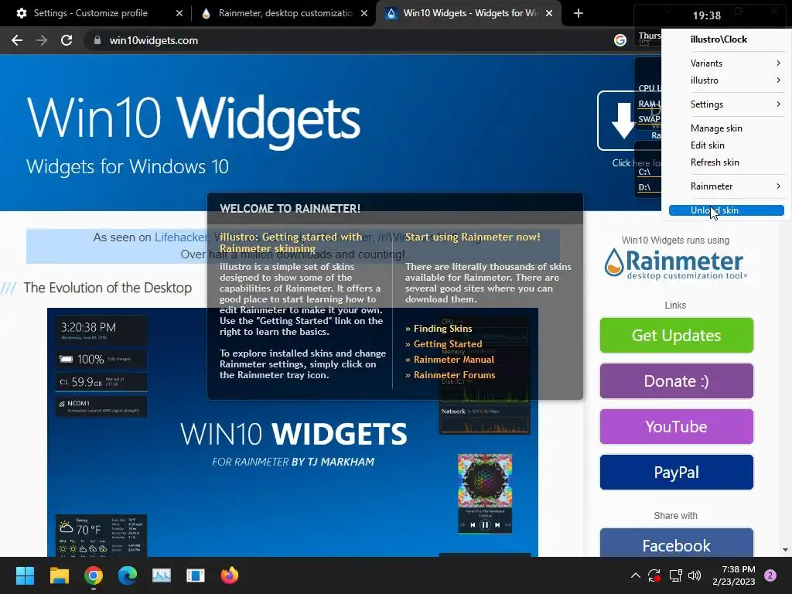Open taskbar clock showing 7:38 PM
The height and width of the screenshot is (594, 792).
pyautogui.click(x=733, y=575)
